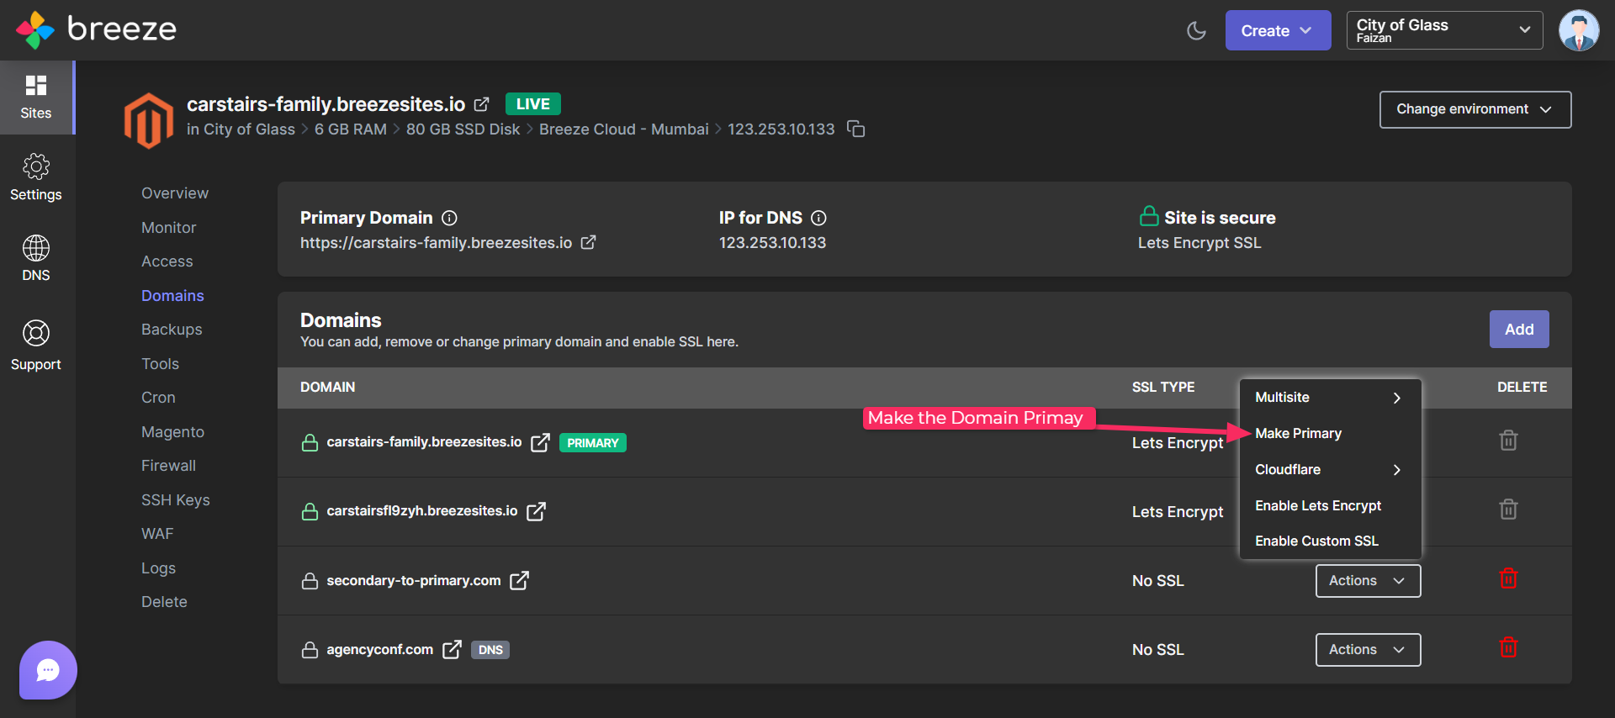Viewport: 1615px width, 718px height.
Task: Open Actions dropdown for agencyconf.com
Action: pos(1368,650)
